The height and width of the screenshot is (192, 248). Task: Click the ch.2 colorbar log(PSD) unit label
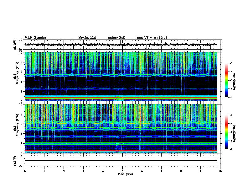tap(234, 133)
